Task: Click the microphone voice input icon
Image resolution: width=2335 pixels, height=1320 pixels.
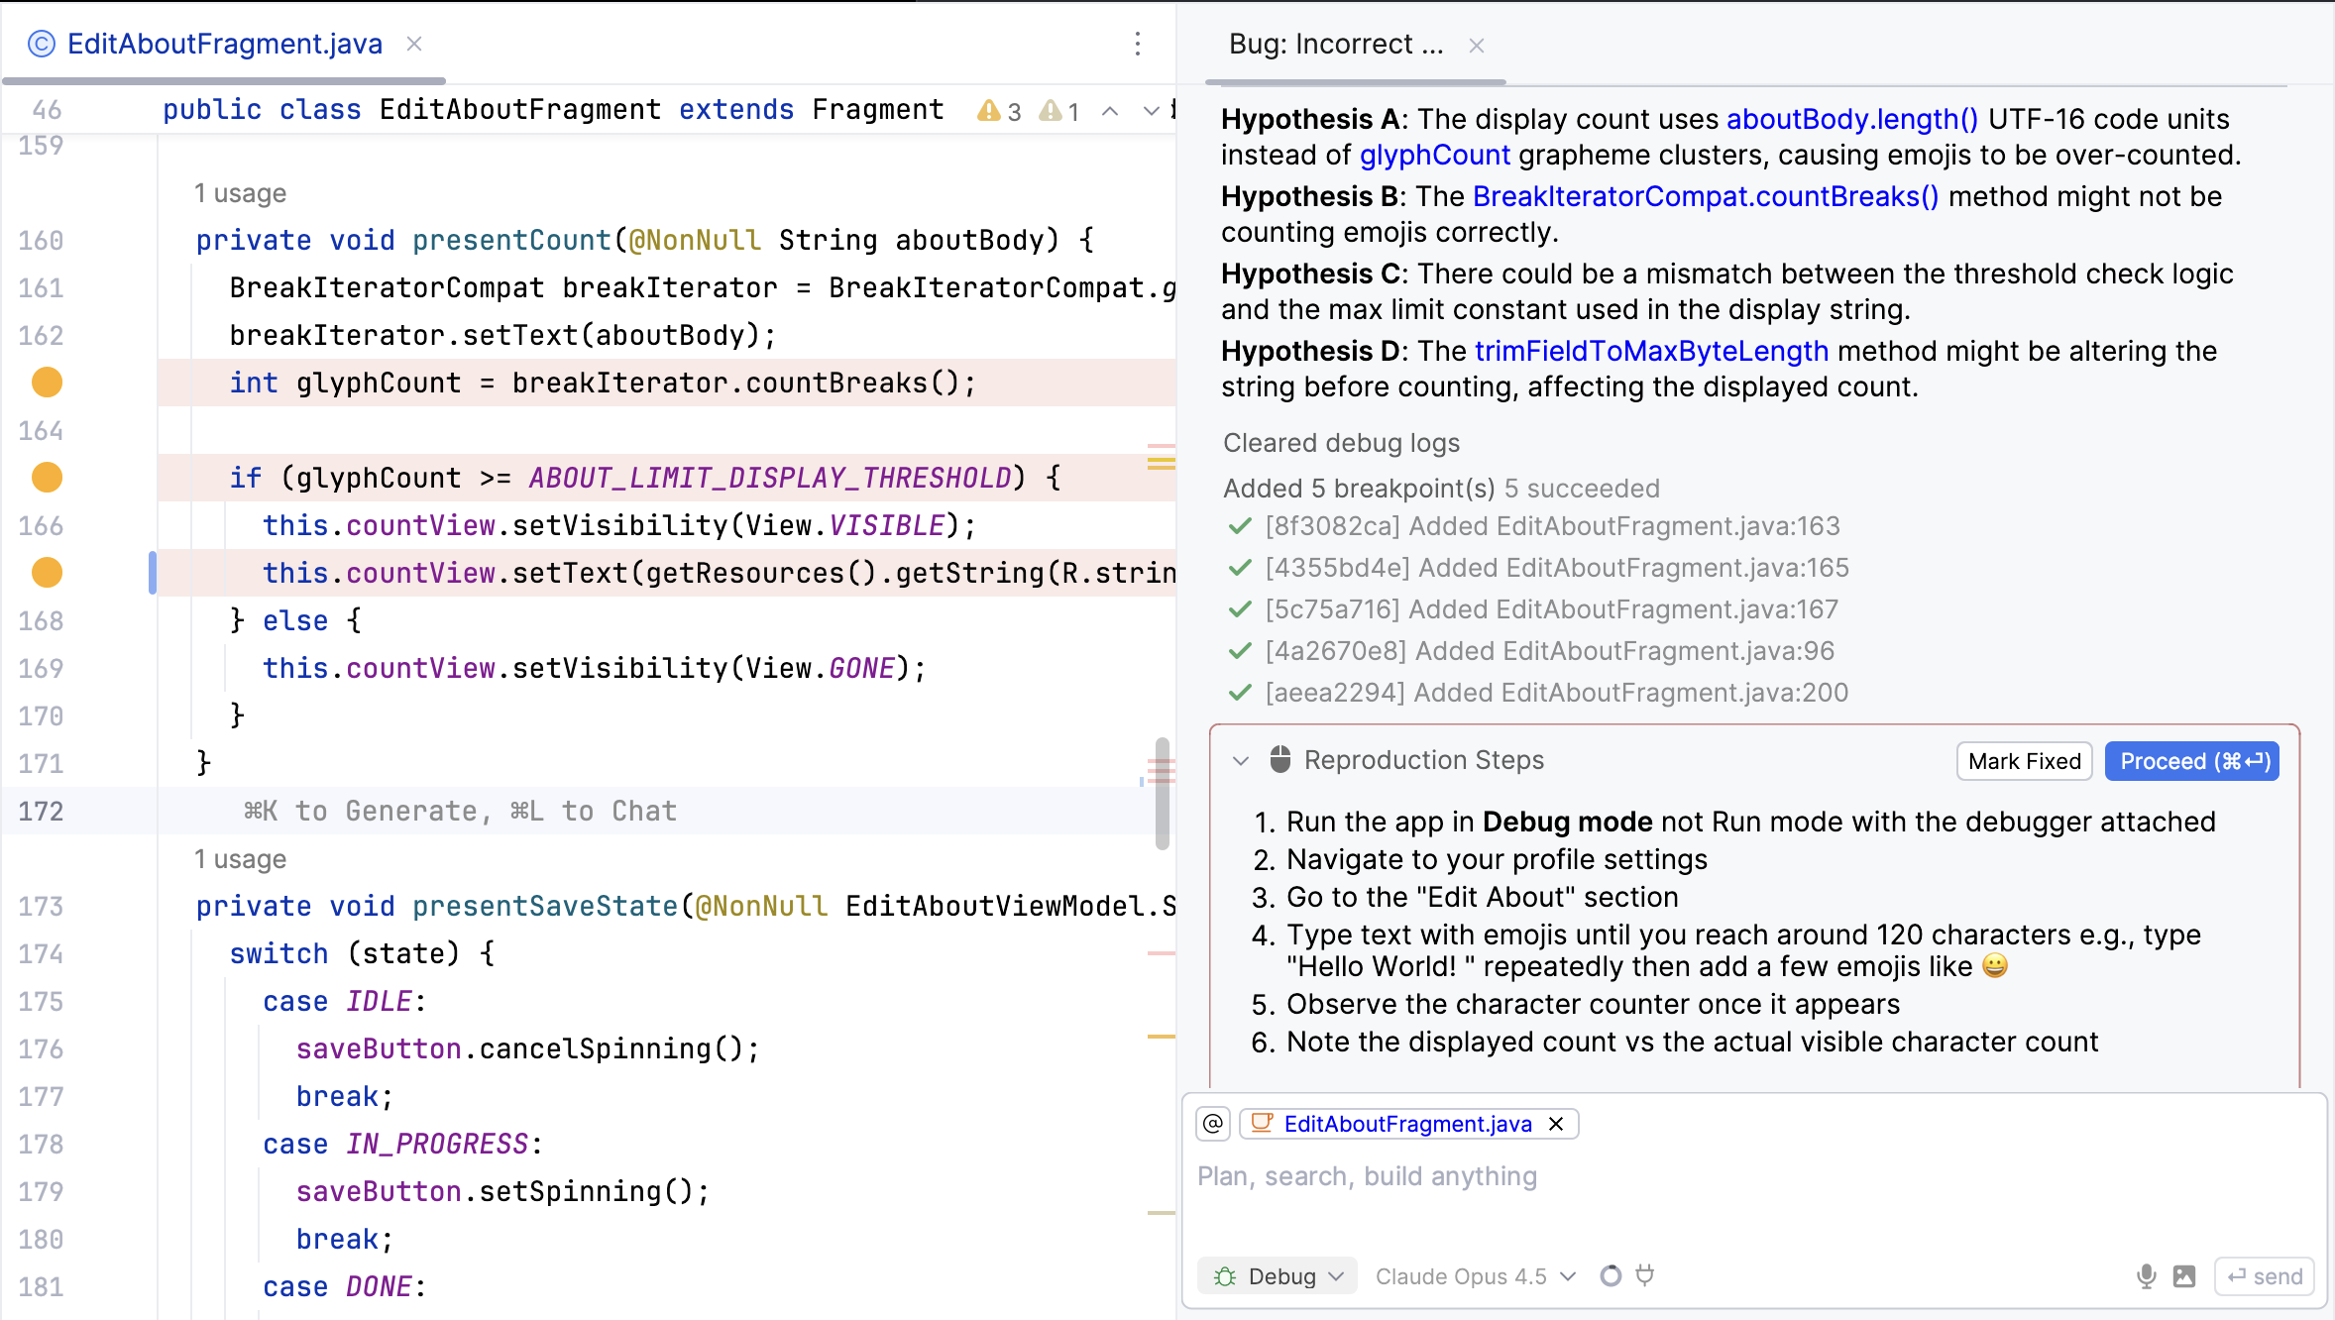Action: click(x=2146, y=1276)
